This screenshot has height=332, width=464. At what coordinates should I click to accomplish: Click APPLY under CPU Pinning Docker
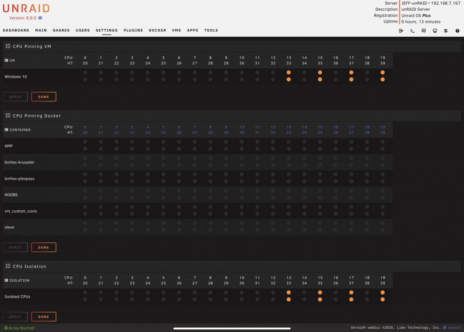[15, 247]
